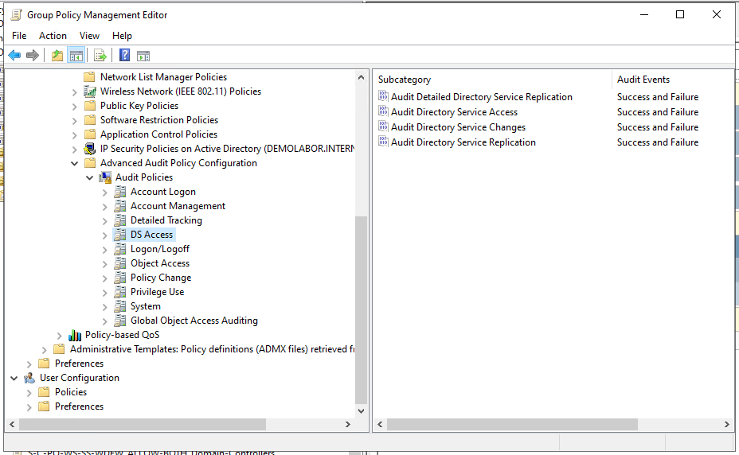Open the Action menu
This screenshot has width=739, height=455.
(53, 36)
